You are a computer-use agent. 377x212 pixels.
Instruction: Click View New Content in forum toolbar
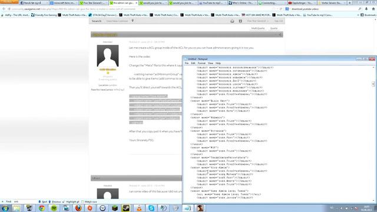(117, 21)
